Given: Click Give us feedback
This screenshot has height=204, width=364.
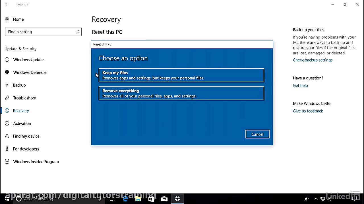Looking at the screenshot, I should tap(308, 111).
